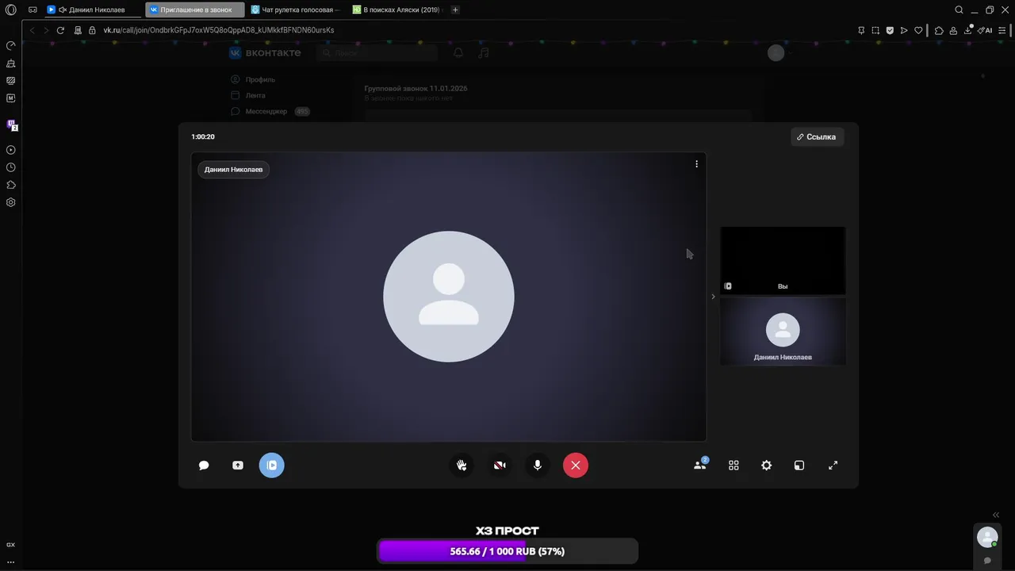Screen dimensions: 1015x571
Task: Open the Чат рулетка голосовая tab
Action: coord(296,10)
